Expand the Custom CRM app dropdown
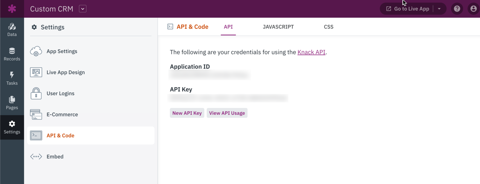The width and height of the screenshot is (480, 184). coord(83,9)
